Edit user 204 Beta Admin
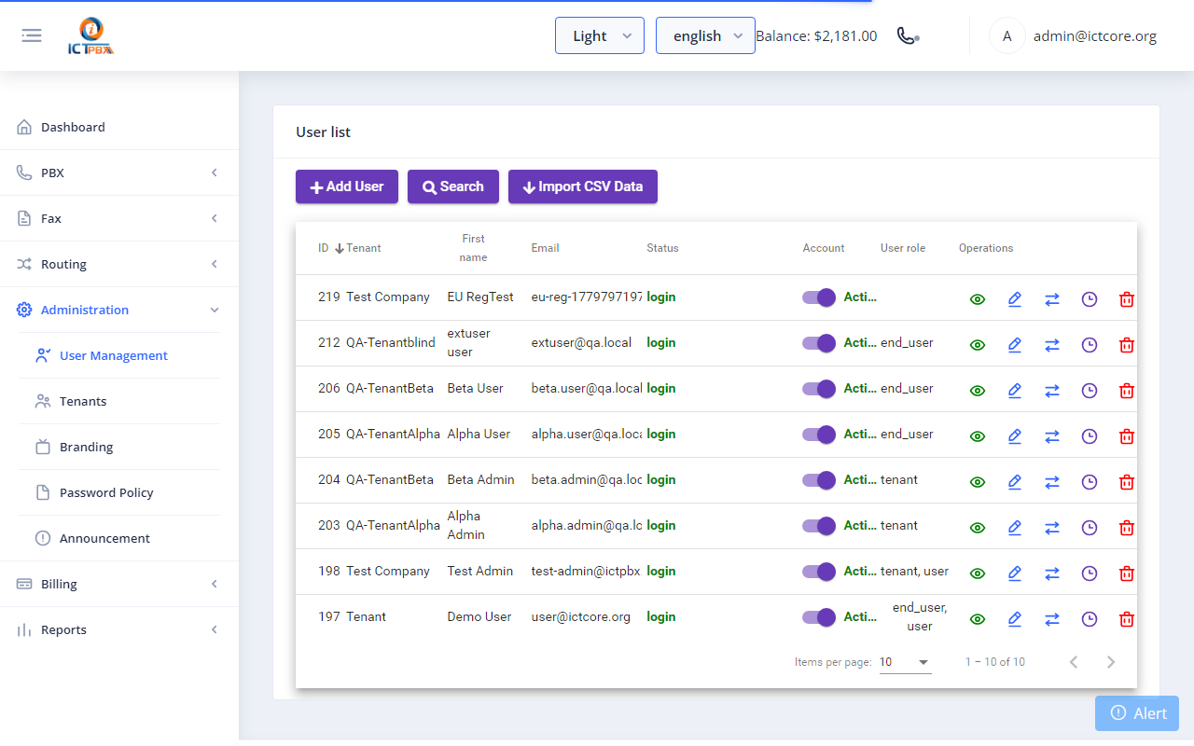This screenshot has height=746, width=1194. coord(1015,482)
